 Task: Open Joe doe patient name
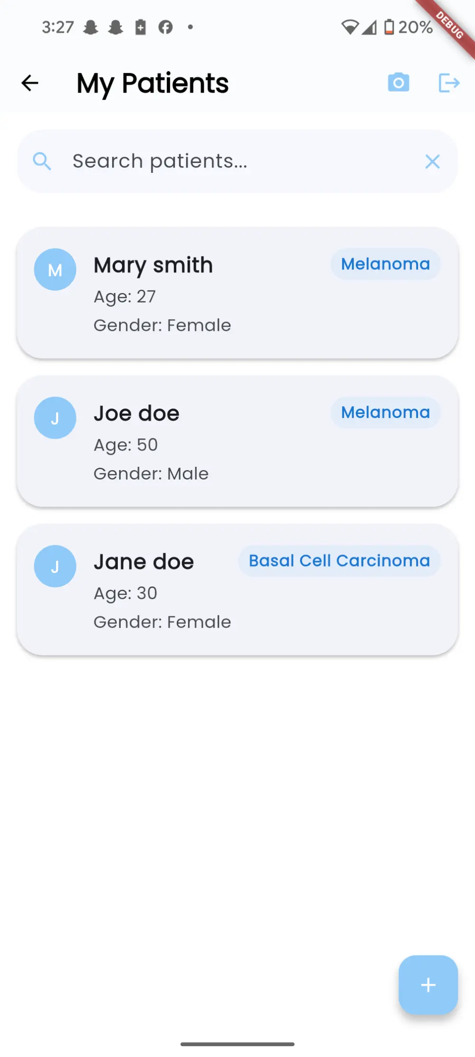[x=136, y=413]
